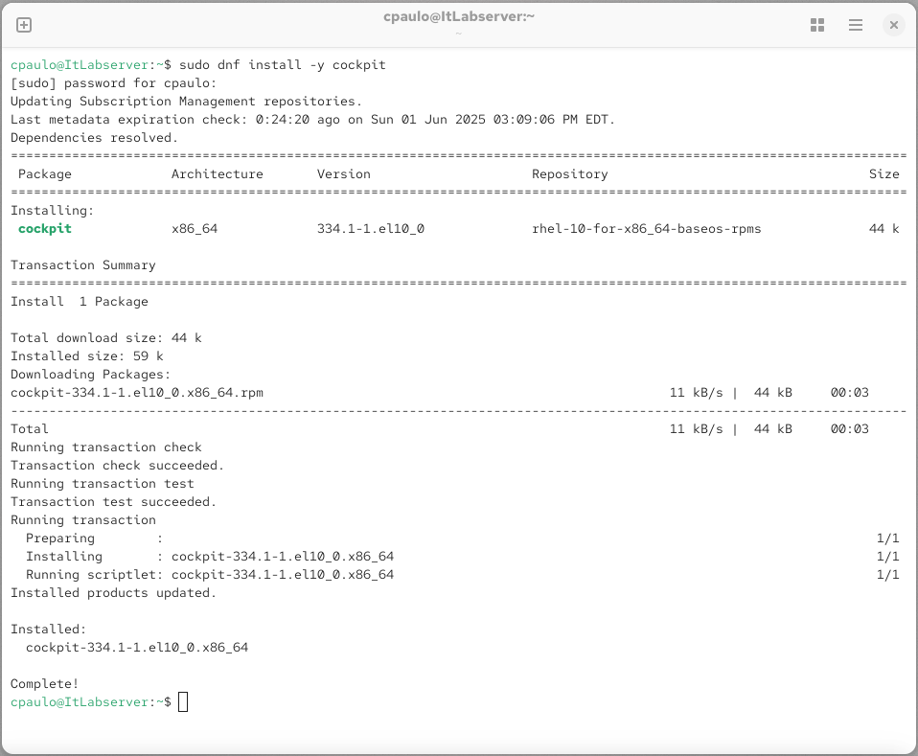Click the 'Architecture' column header

[x=217, y=174]
